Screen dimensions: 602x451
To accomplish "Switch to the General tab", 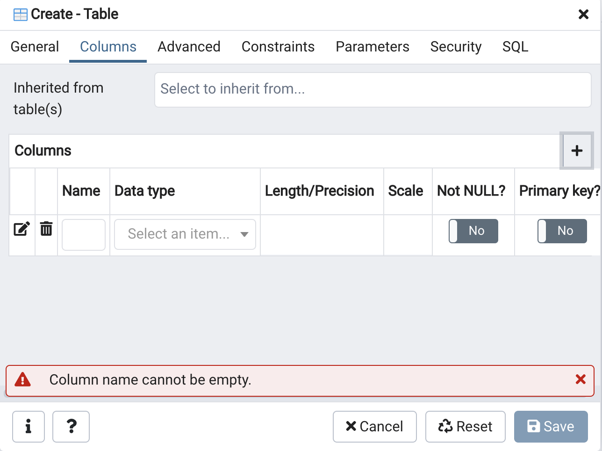I will 35,47.
